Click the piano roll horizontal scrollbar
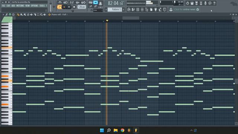Image resolution: width=238 pixels, height=134 pixels. click(131, 18)
